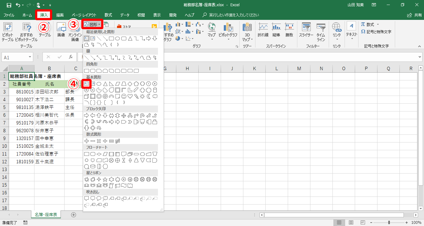This screenshot has width=424, height=226.
Task: Switch to the ホーム tab
Action: click(x=27, y=15)
